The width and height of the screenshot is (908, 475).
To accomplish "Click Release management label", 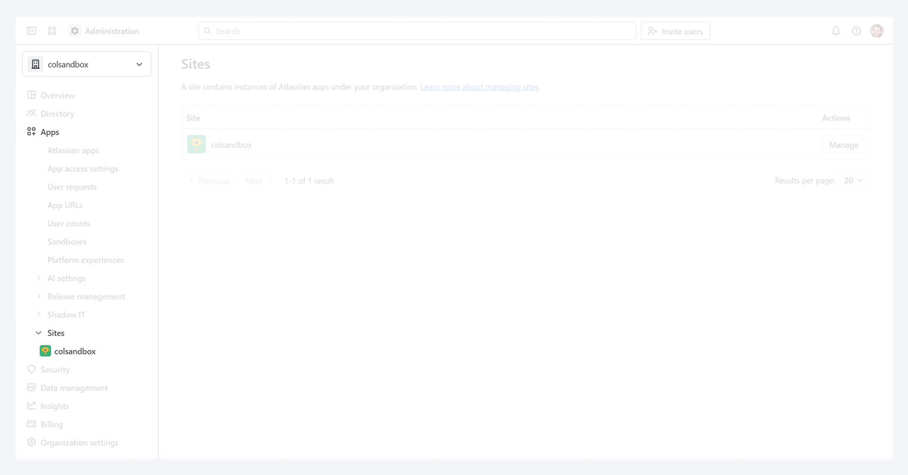I will [x=86, y=297].
